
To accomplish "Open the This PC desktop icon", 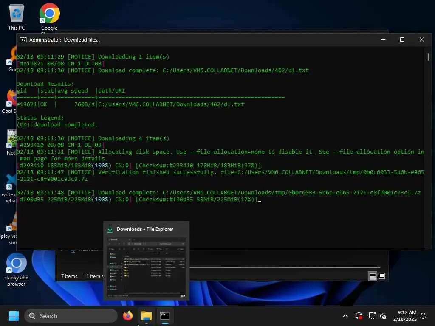I will 17,17.
